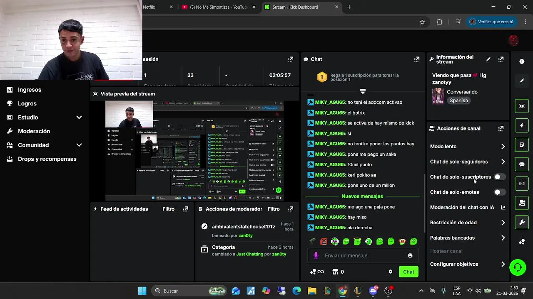The width and height of the screenshot is (533, 299).
Task: Toggle the stream preview sidebar icon
Action: coord(522,106)
